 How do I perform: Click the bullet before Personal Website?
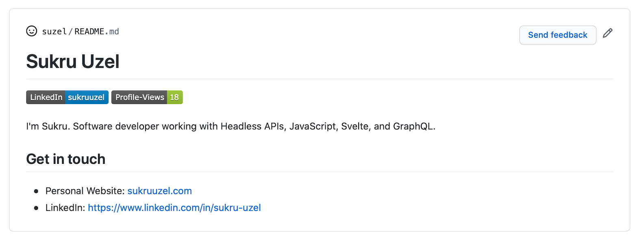pyautogui.click(x=36, y=191)
